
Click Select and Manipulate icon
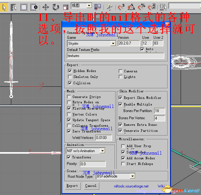pos(110,7)
